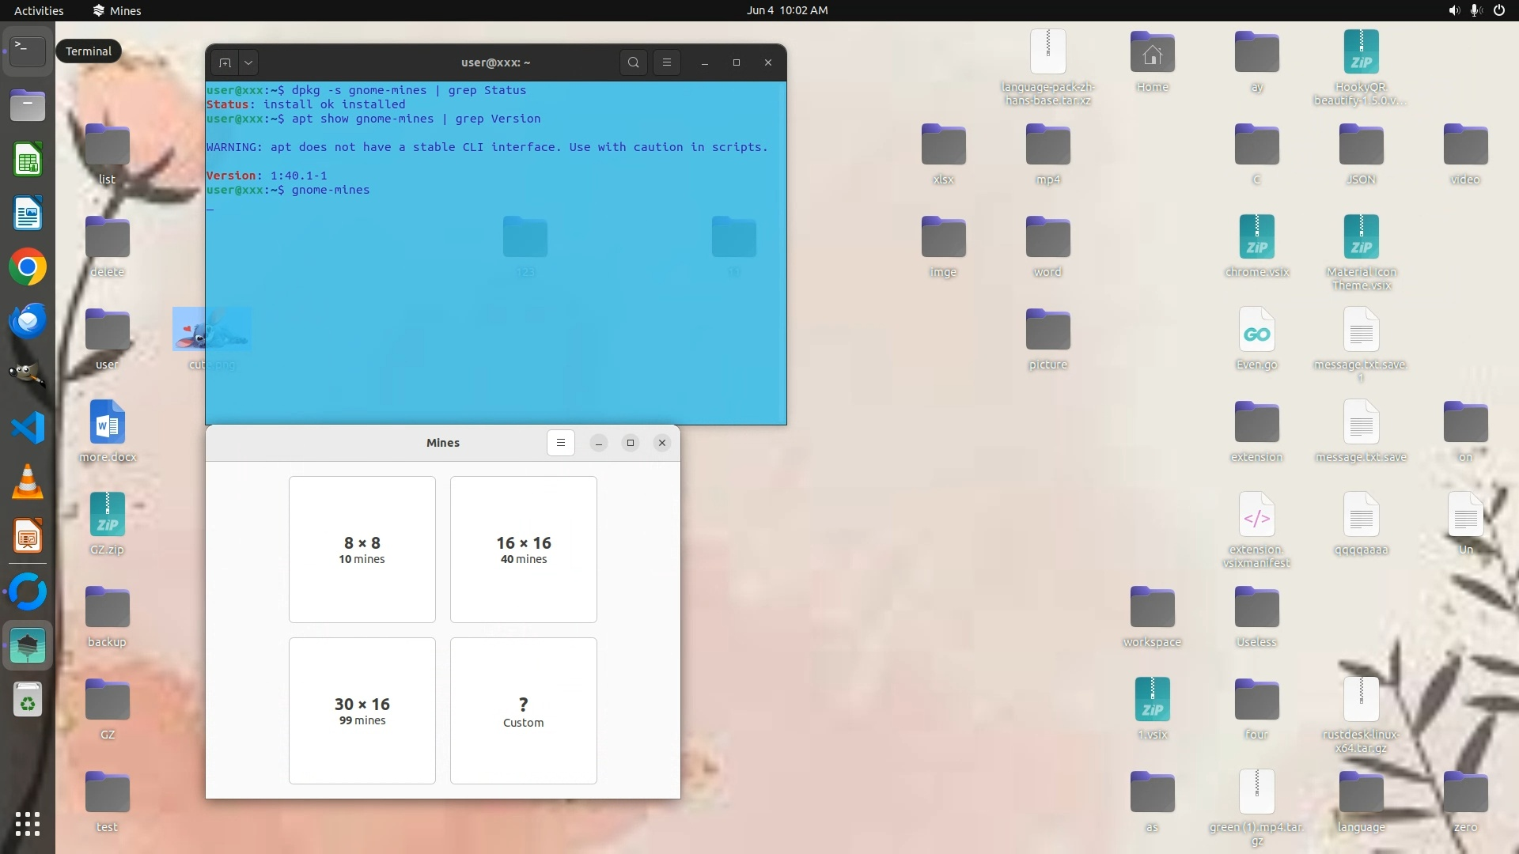Add a new terminal tab

225,62
